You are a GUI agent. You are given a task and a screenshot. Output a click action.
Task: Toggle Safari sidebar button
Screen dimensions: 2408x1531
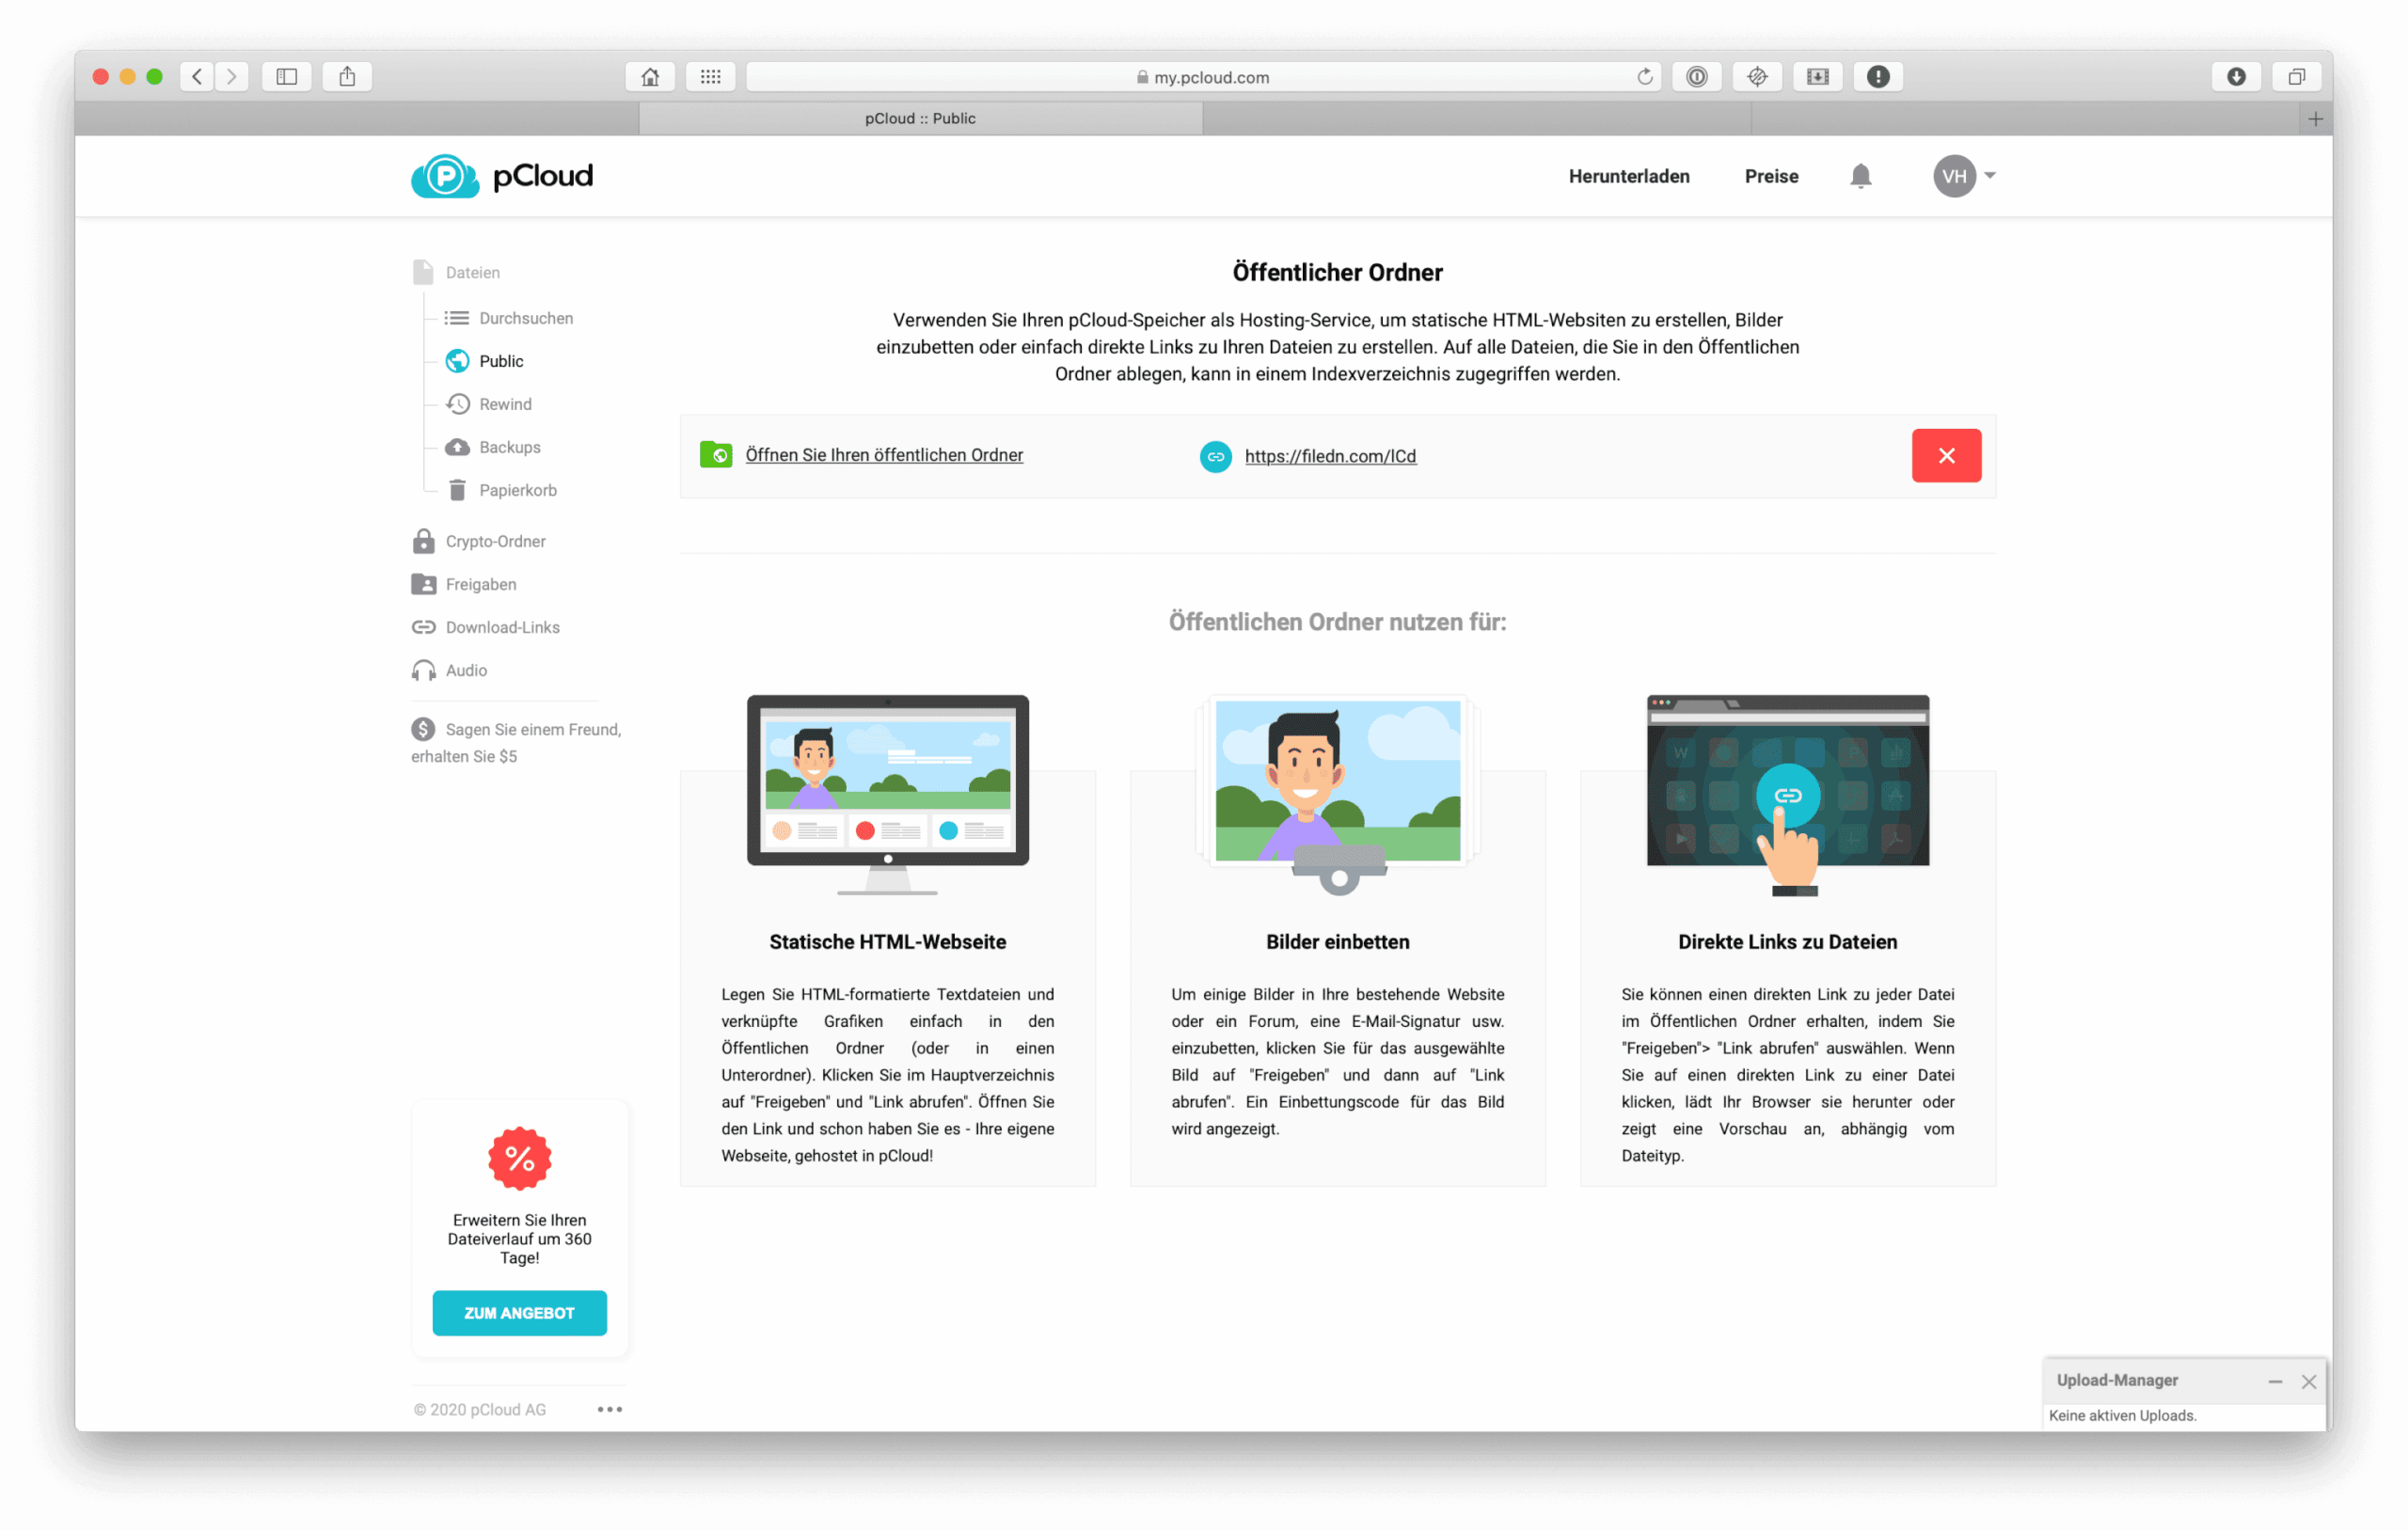point(286,76)
